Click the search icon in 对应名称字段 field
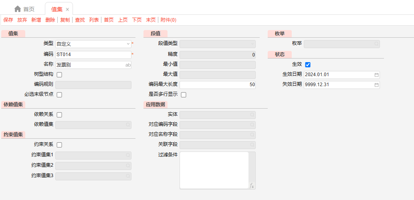The width and height of the screenshot is (414, 200). pos(252,135)
